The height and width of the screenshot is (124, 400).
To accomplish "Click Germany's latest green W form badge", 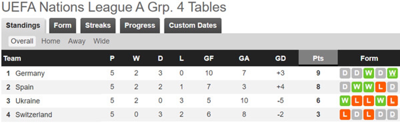I will (x=392, y=73).
